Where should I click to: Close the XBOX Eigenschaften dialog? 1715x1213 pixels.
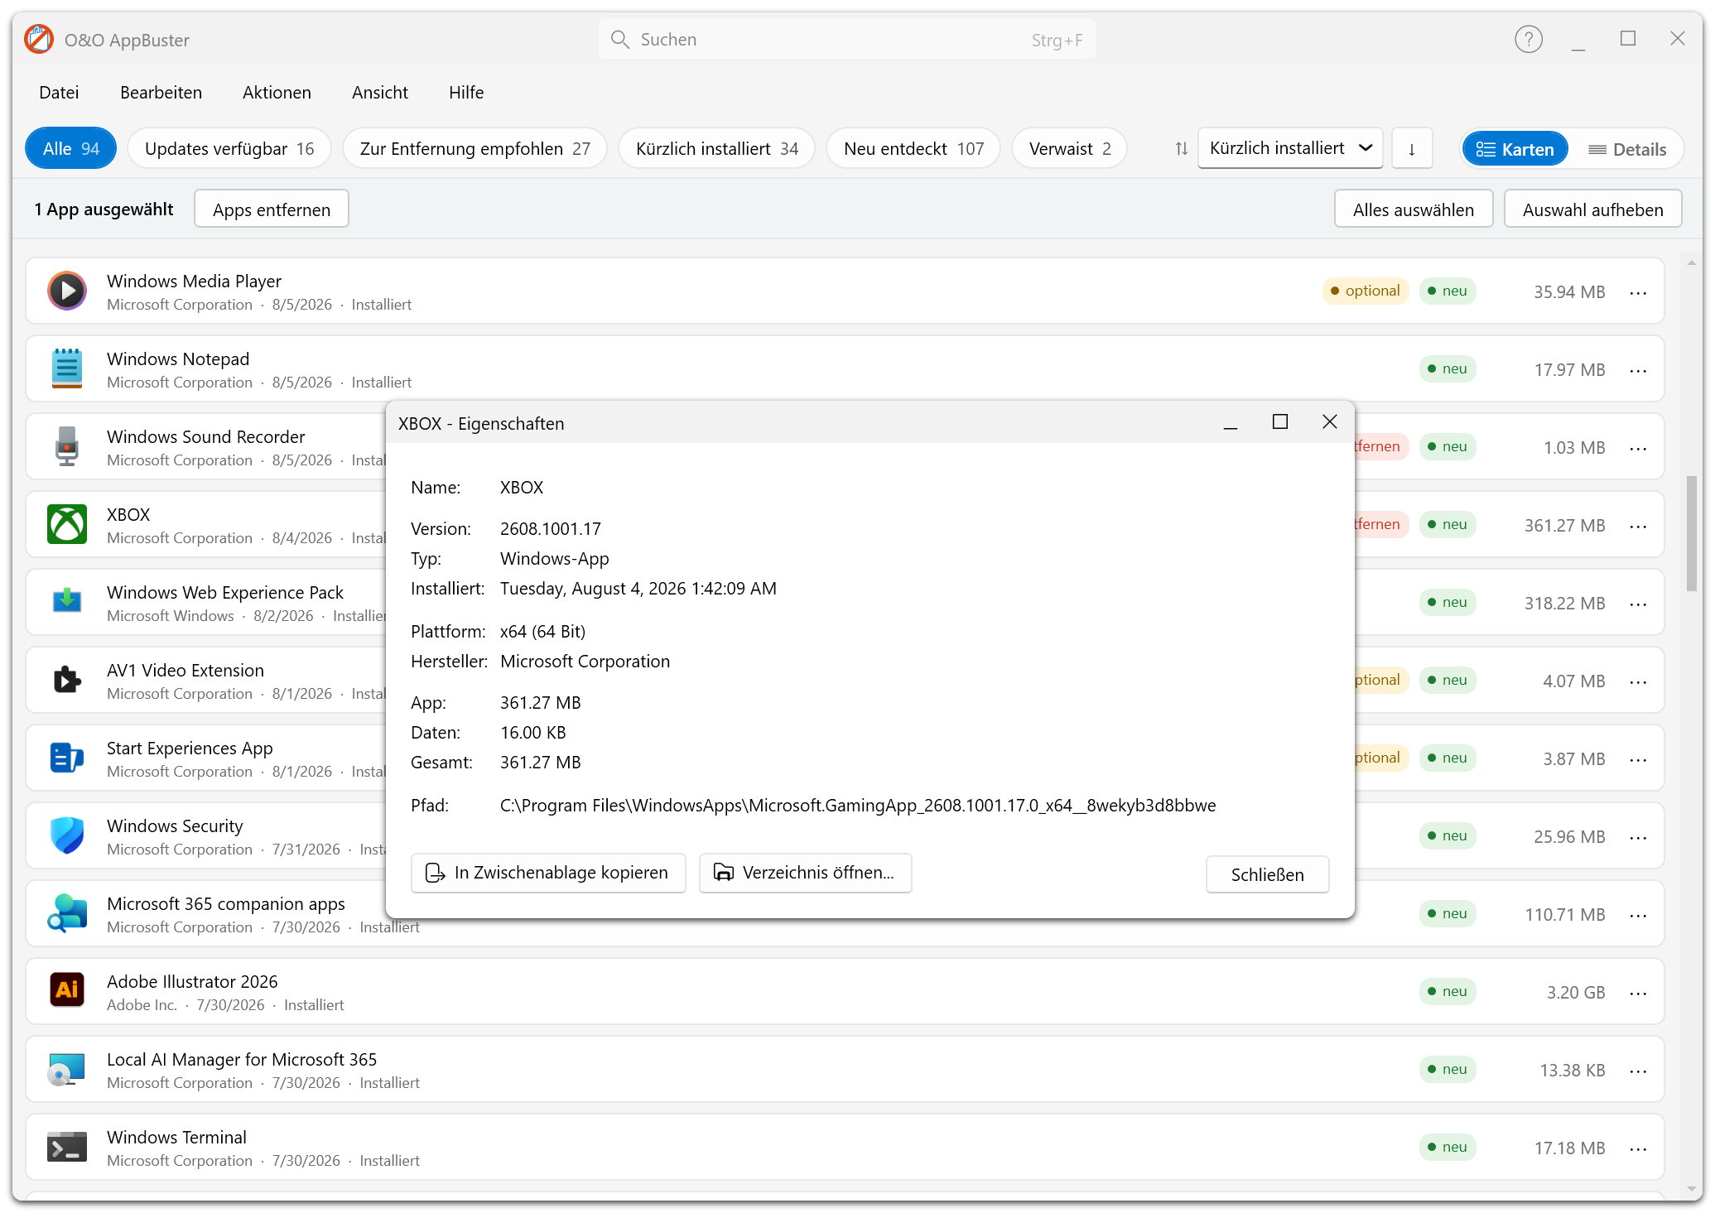tap(1330, 422)
